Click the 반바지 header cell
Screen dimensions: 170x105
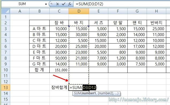pos(156,23)
